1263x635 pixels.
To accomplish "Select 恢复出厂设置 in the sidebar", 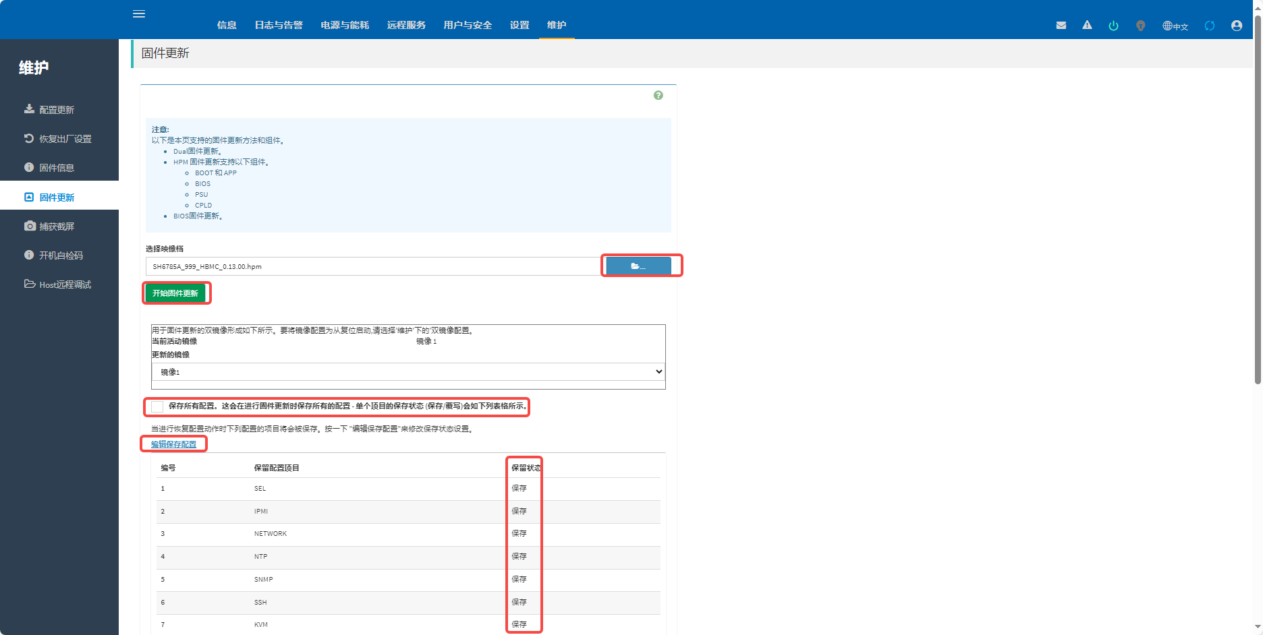I will 65,139.
